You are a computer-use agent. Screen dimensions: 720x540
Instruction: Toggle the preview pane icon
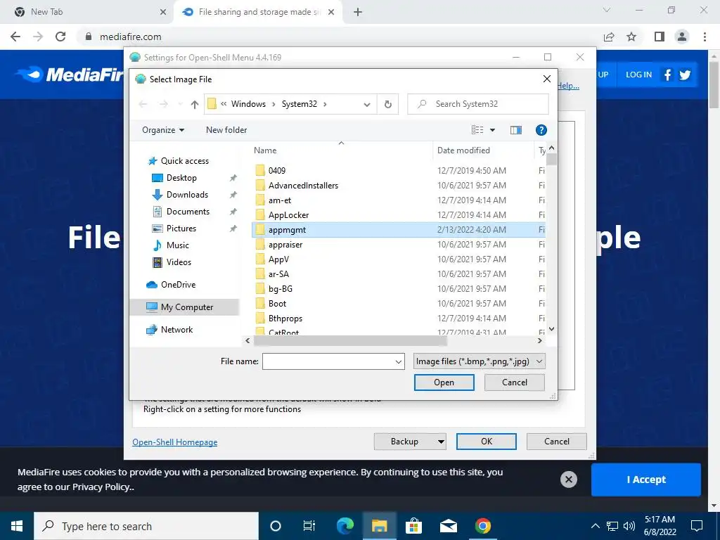tap(515, 130)
